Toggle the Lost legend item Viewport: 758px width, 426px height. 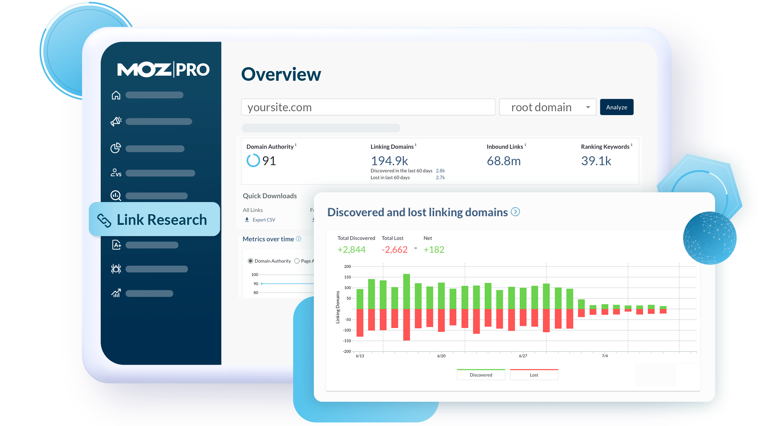[x=534, y=375]
